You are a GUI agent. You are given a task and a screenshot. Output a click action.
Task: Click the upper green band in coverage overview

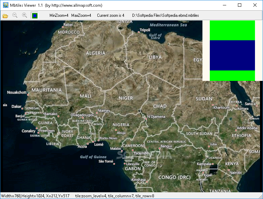click(232, 31)
